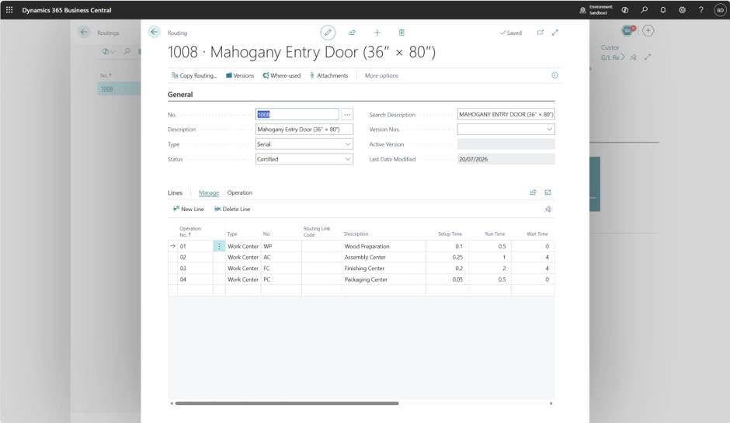Click operation number 03 cell
The width and height of the screenshot is (730, 423).
click(195, 269)
